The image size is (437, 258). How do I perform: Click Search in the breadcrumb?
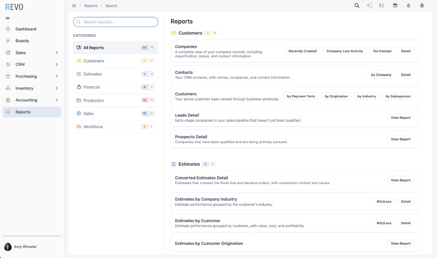click(x=111, y=6)
